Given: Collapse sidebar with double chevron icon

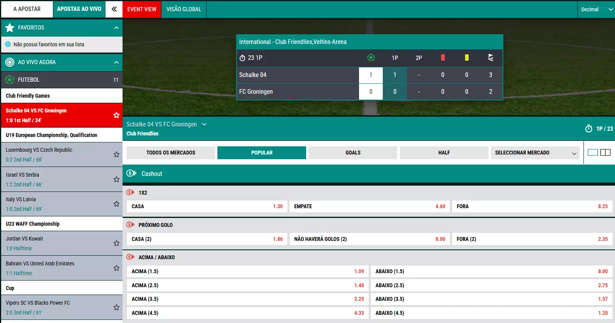Looking at the screenshot, I should click(114, 9).
